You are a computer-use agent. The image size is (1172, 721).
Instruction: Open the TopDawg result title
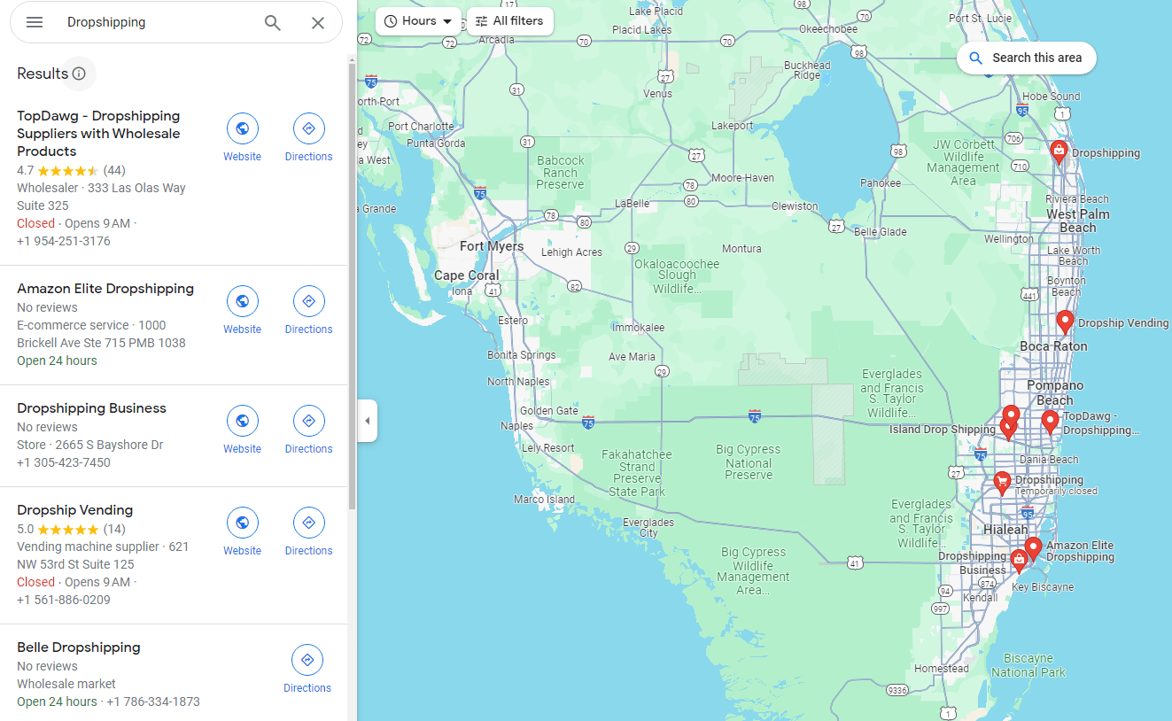coord(98,134)
